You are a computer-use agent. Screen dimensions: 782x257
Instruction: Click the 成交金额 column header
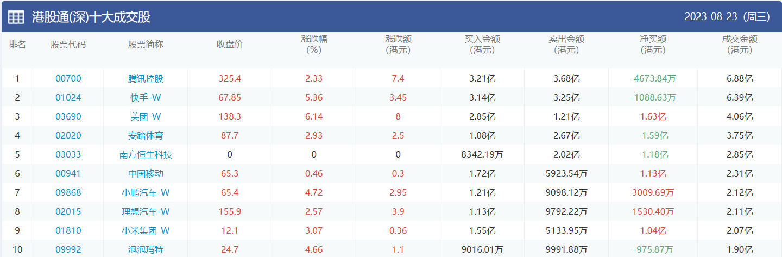(739, 44)
